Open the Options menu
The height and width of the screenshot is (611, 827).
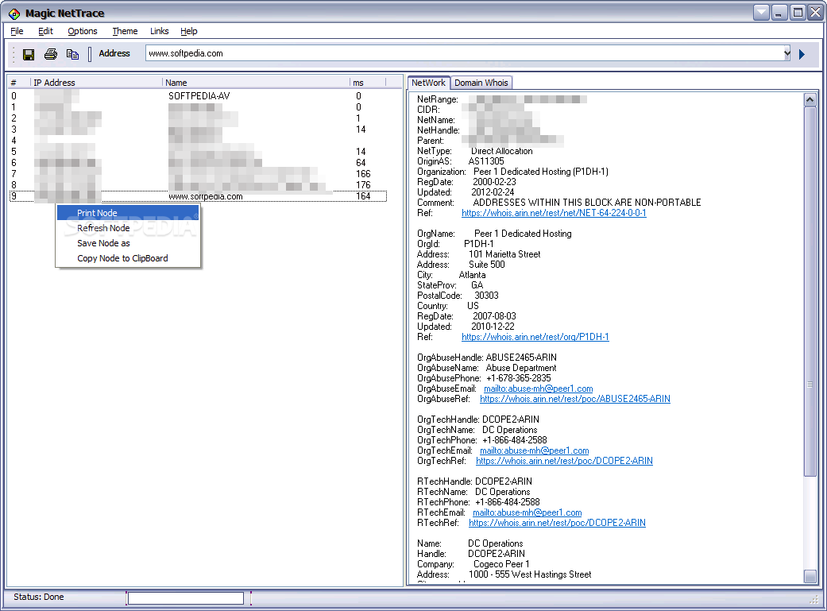tap(83, 31)
